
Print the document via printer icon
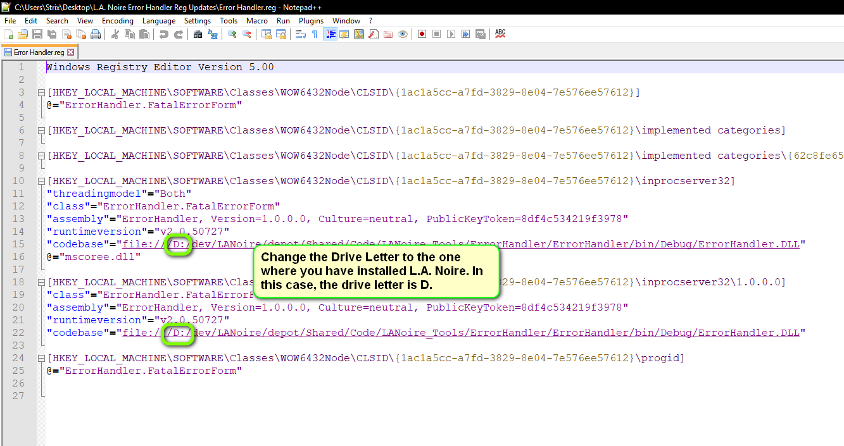95,34
